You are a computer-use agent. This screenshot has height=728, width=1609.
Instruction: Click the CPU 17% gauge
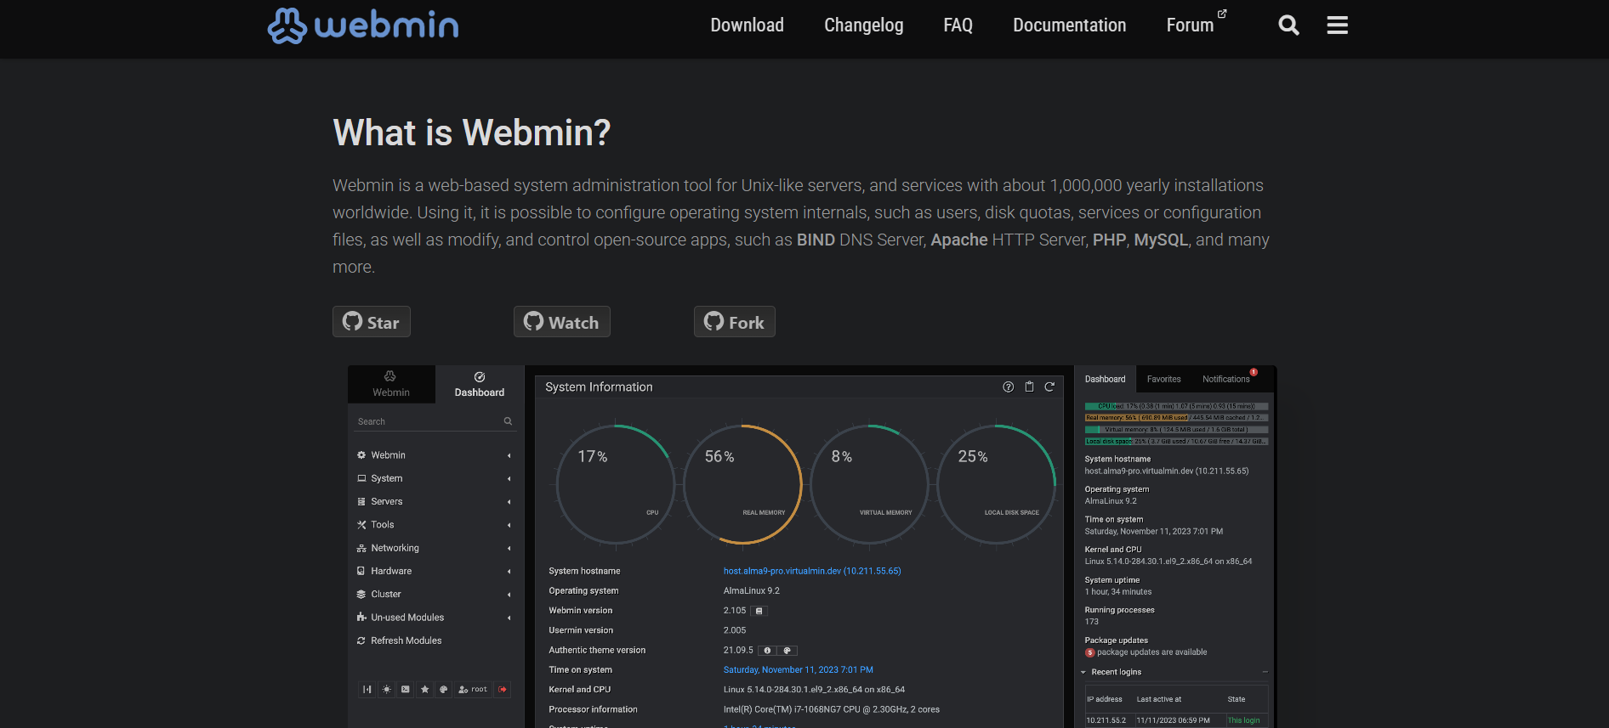616,484
